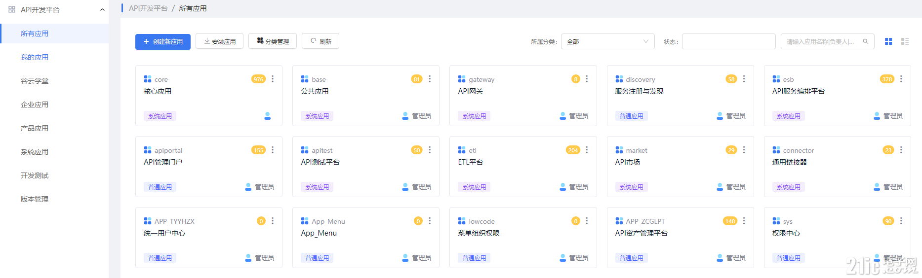Screen dimensions: 922x278
Task: Select 所有应用 in sidebar
Action: pyautogui.click(x=54, y=34)
